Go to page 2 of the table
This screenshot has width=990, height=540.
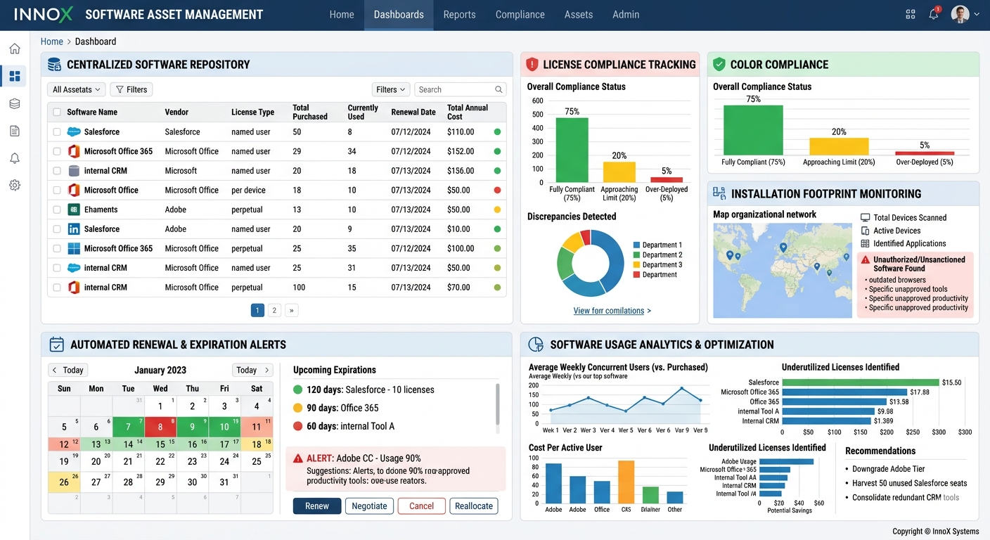(274, 310)
